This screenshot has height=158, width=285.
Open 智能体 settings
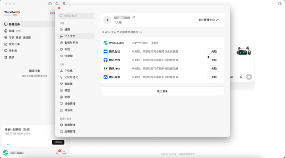click(76, 84)
